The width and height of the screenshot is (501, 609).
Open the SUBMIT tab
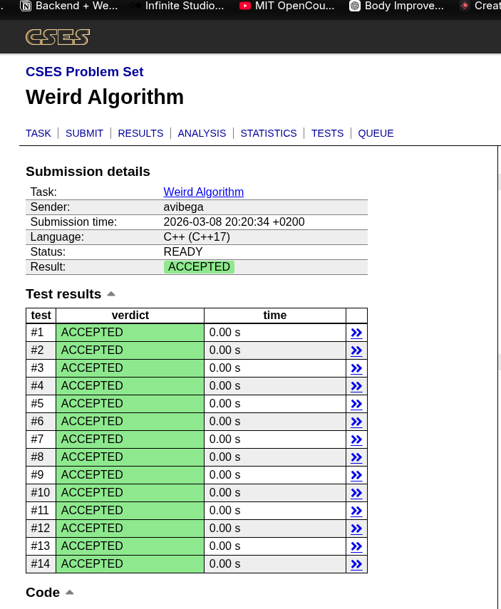coord(84,133)
